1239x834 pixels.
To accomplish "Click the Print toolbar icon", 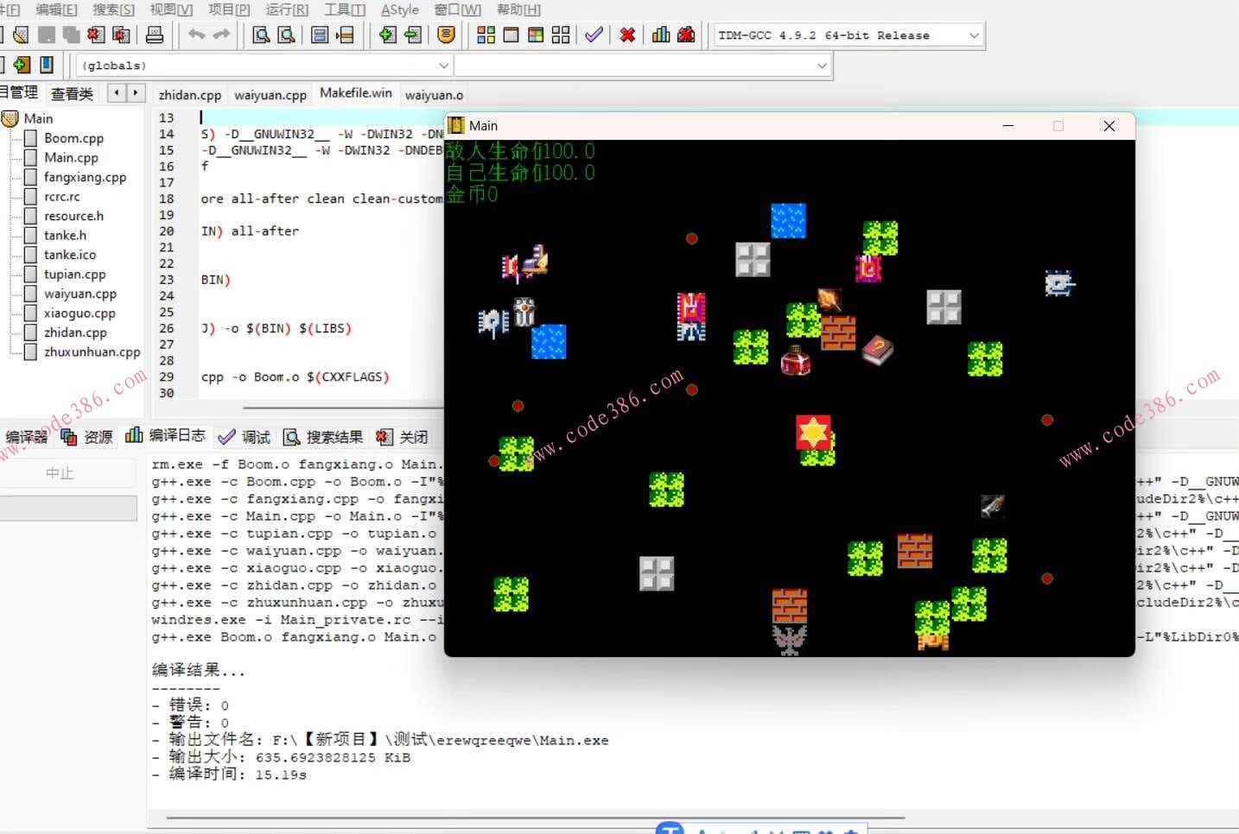I will point(155,35).
